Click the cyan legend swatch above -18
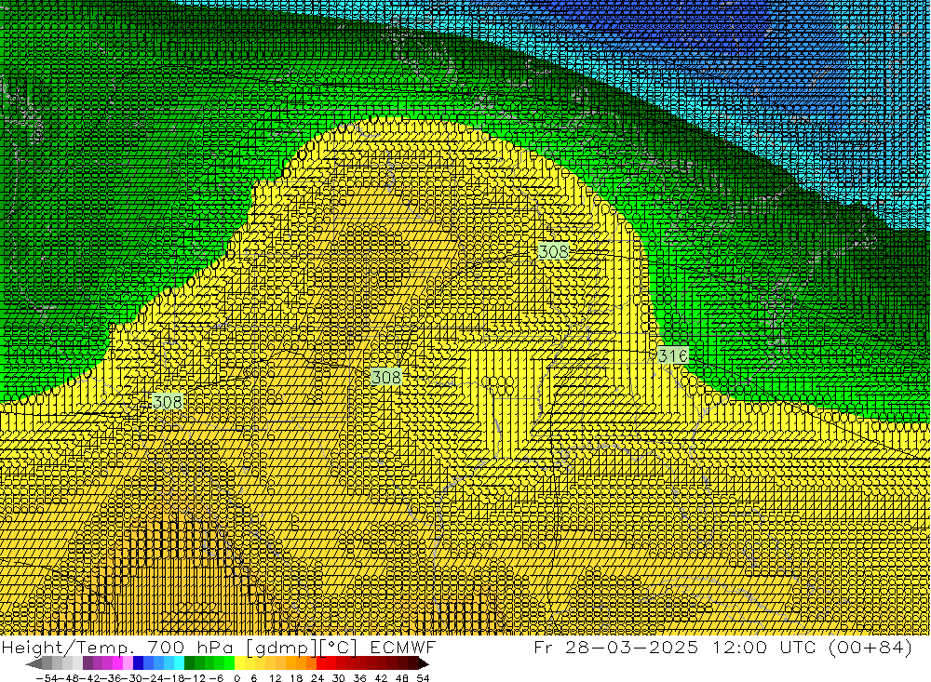Screen dimensions: 931x682 coord(179,664)
